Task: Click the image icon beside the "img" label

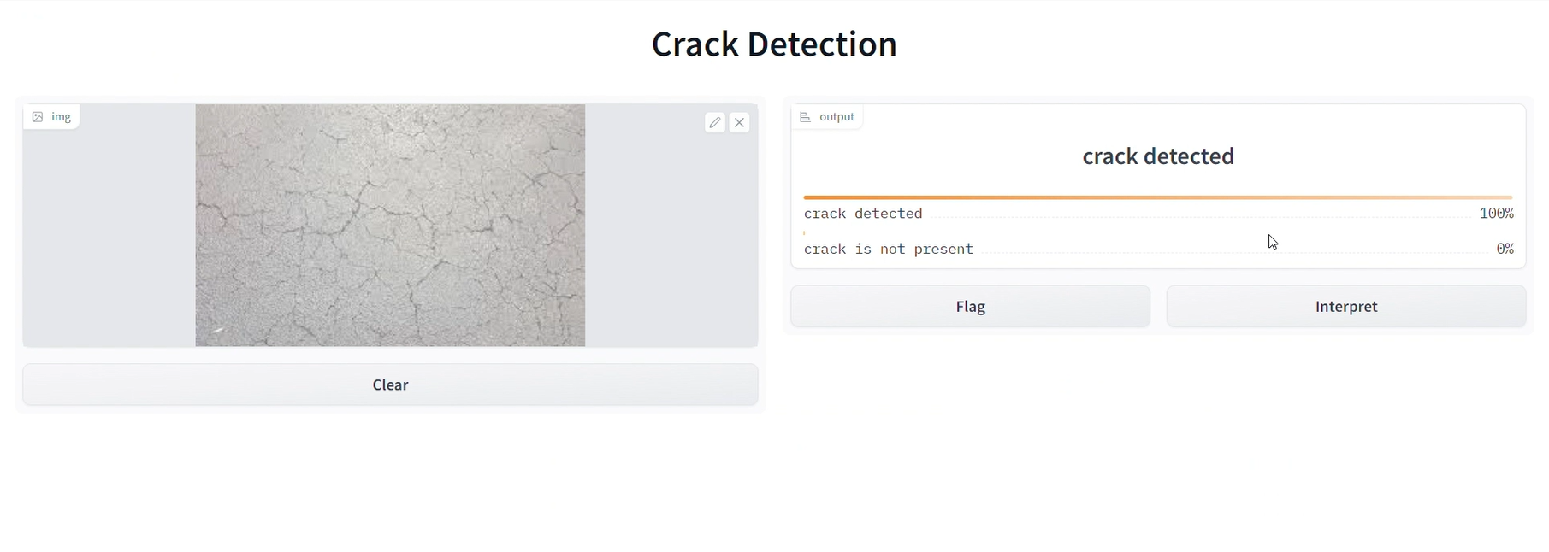Action: coord(37,116)
